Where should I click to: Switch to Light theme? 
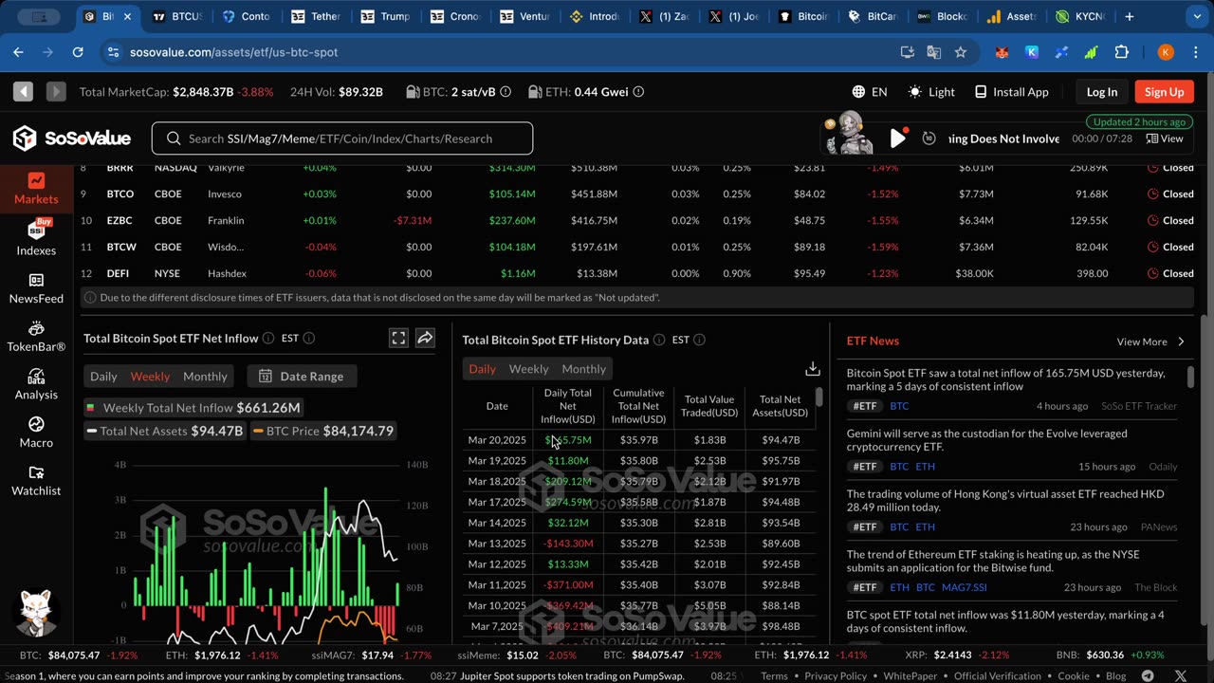pos(931,92)
